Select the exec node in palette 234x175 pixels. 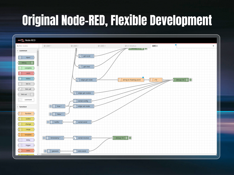pos(26,150)
